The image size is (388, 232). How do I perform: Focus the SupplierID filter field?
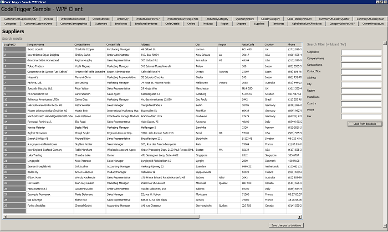361,52
